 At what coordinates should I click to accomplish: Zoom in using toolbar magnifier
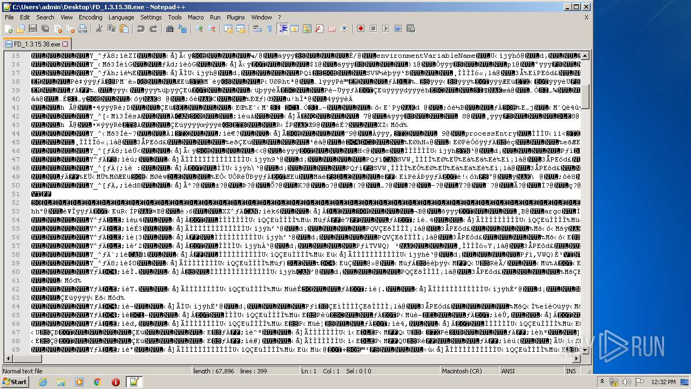click(x=199, y=29)
